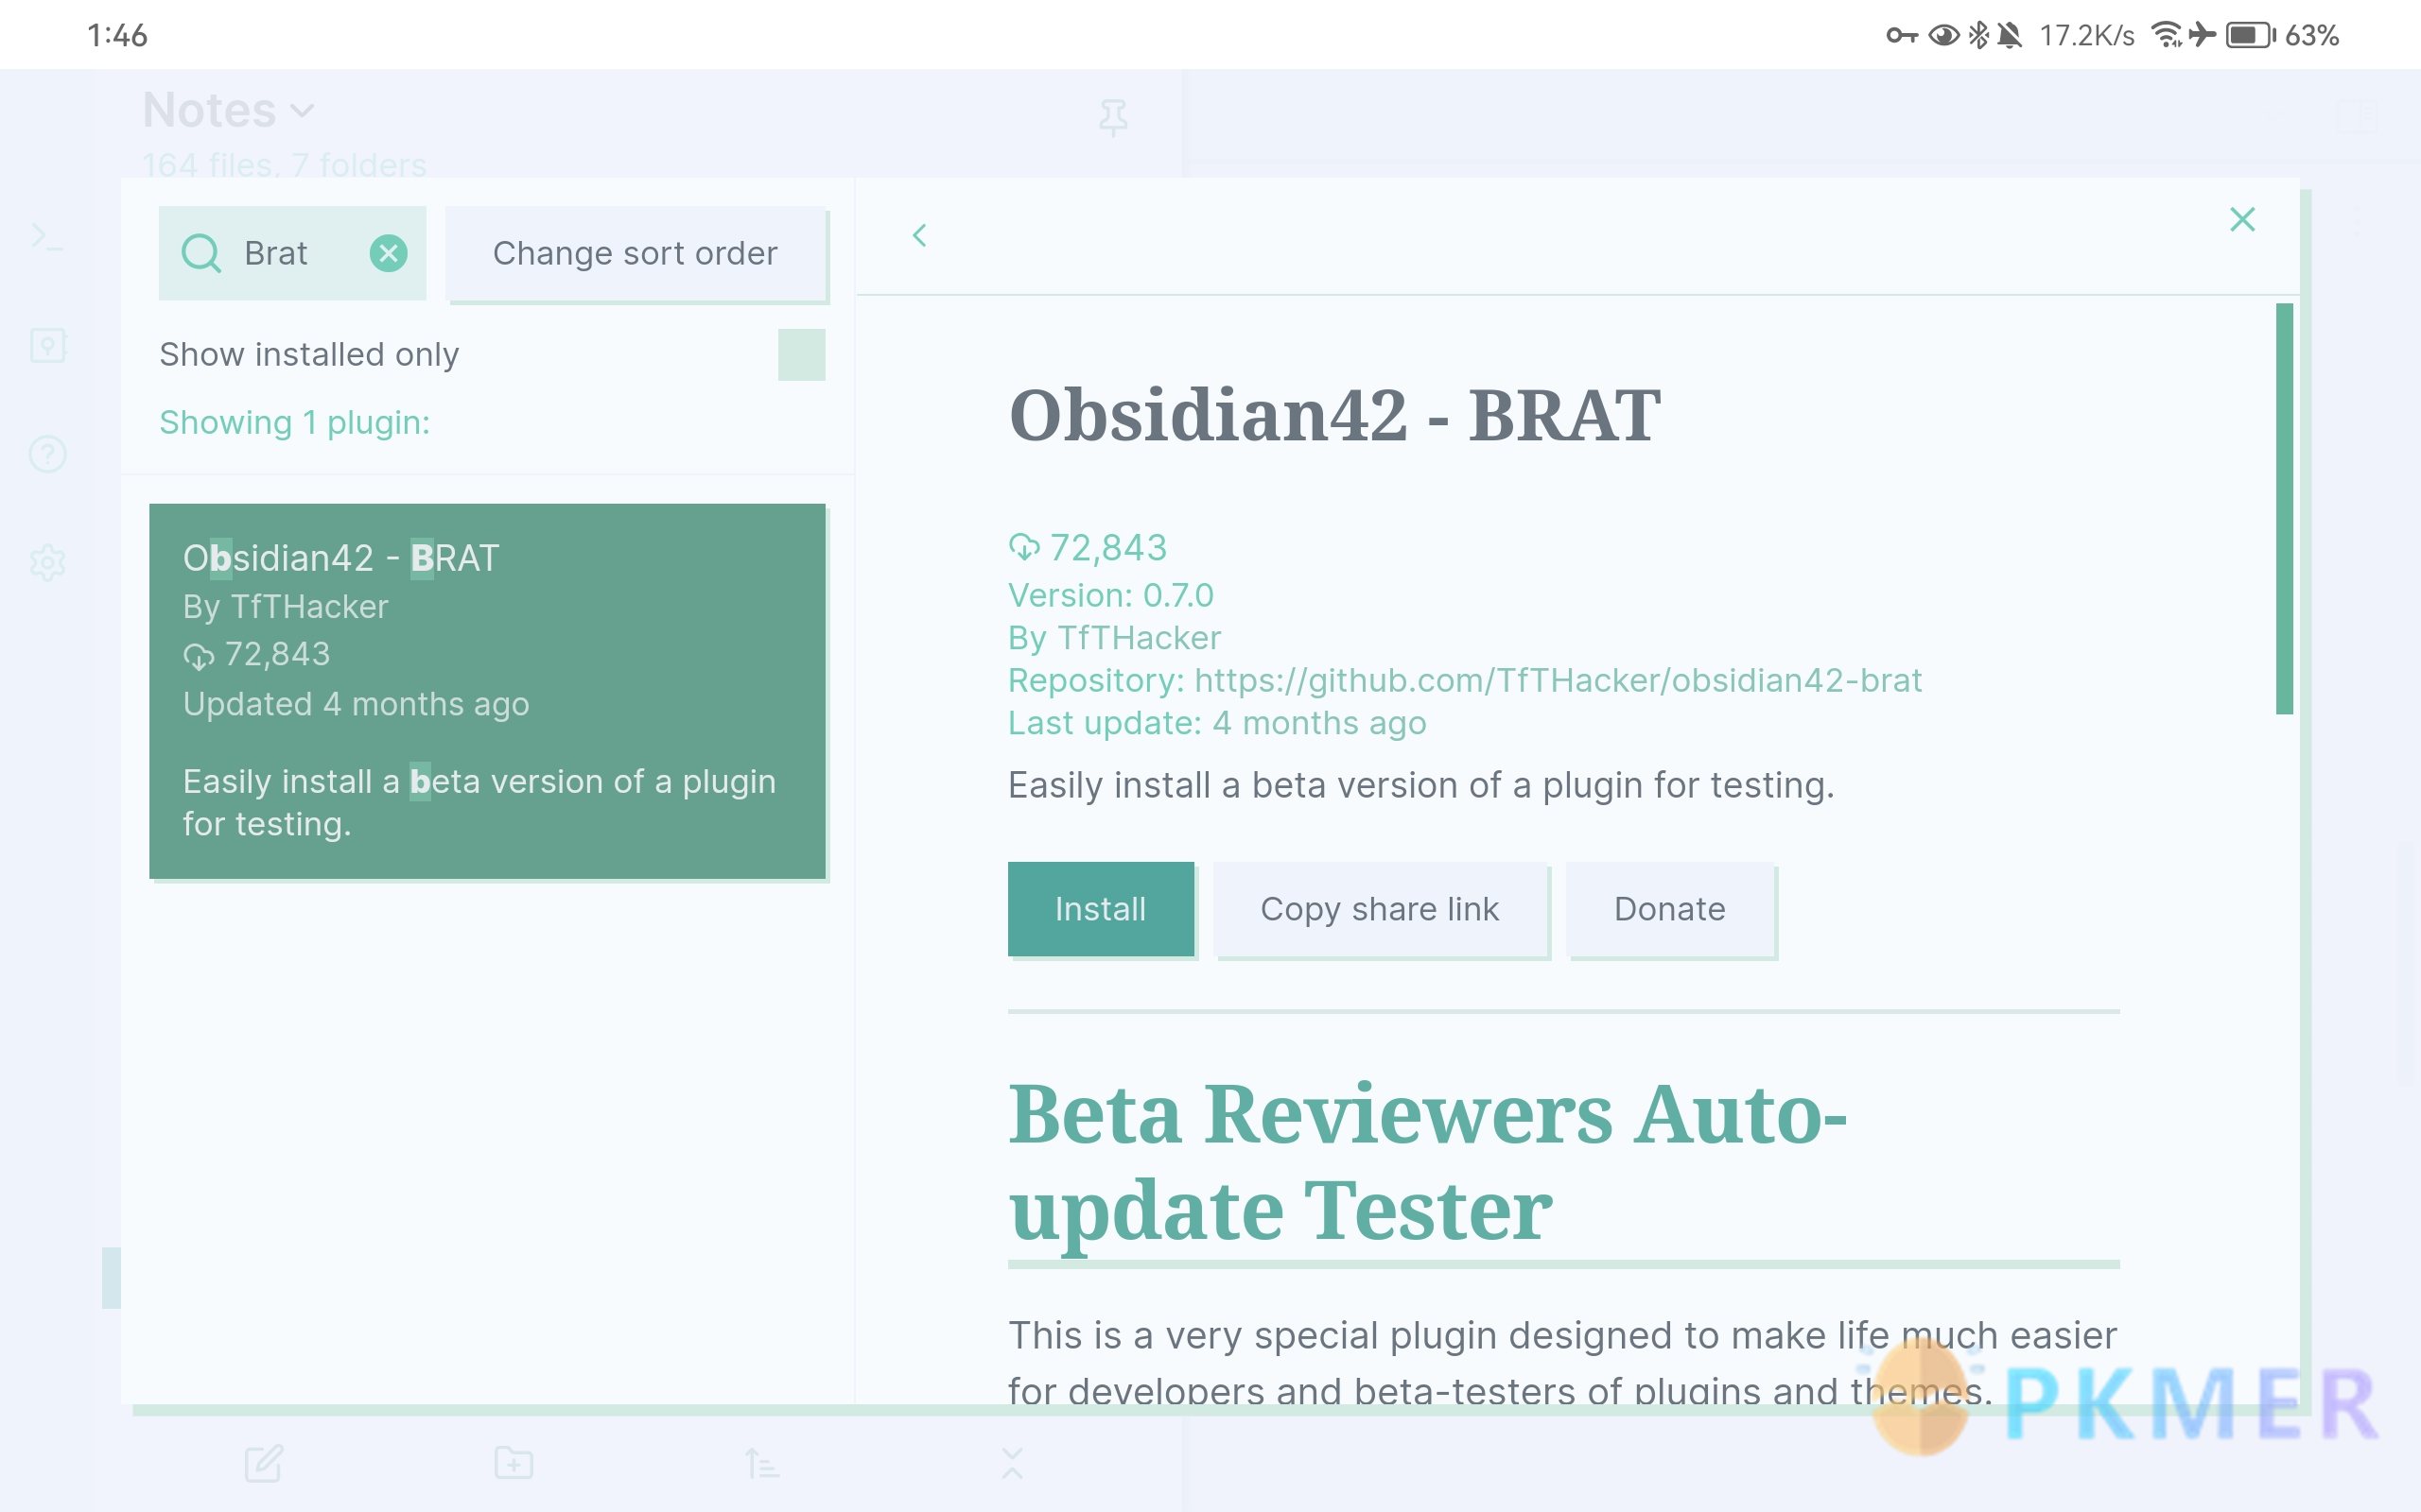Click the Install button for BRAT plugin
The width and height of the screenshot is (2421, 1512).
tap(1102, 907)
